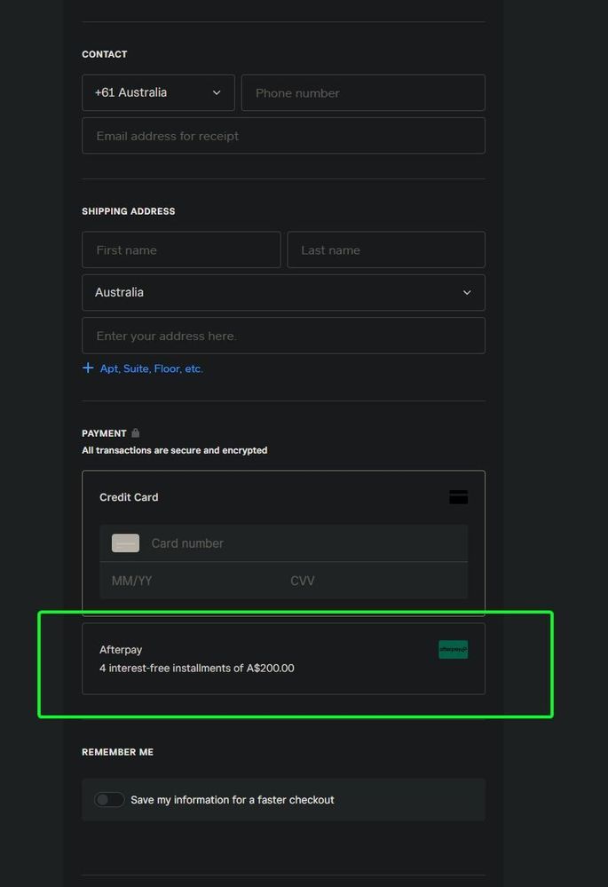Click the plus icon beside Apt, Suite

click(88, 368)
